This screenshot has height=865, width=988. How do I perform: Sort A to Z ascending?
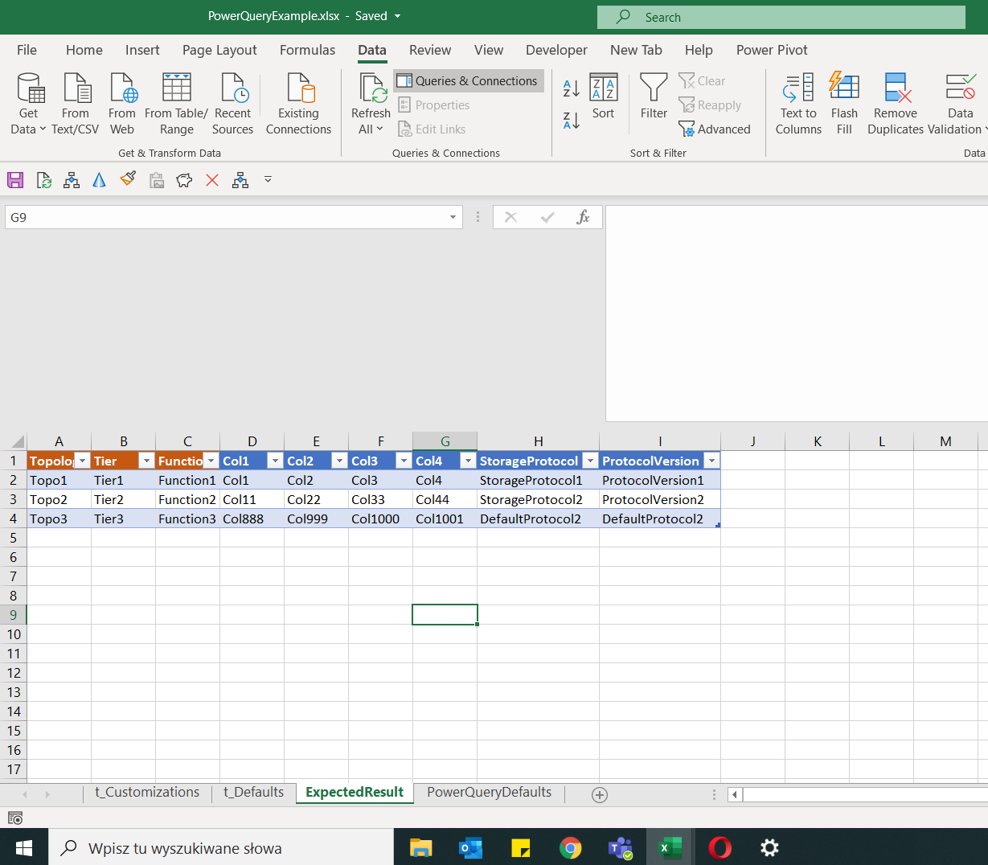572,88
